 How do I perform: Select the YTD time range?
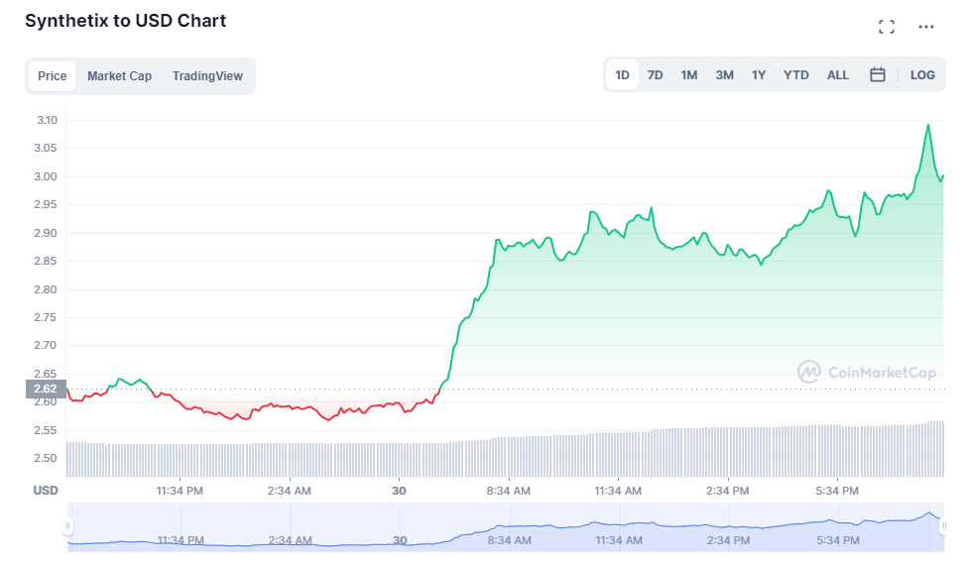pos(796,75)
